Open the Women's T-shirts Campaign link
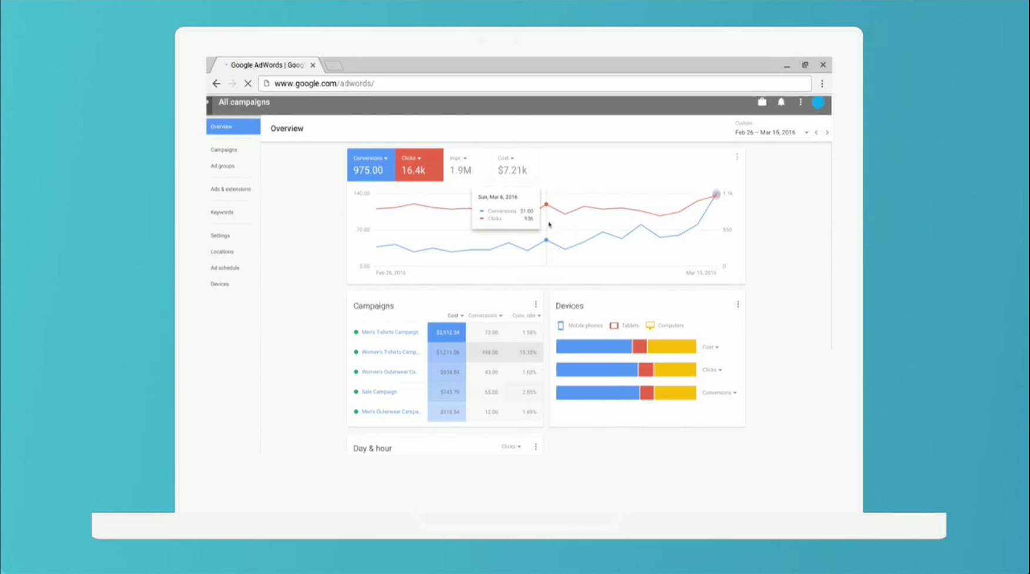1030x574 pixels. coord(391,352)
